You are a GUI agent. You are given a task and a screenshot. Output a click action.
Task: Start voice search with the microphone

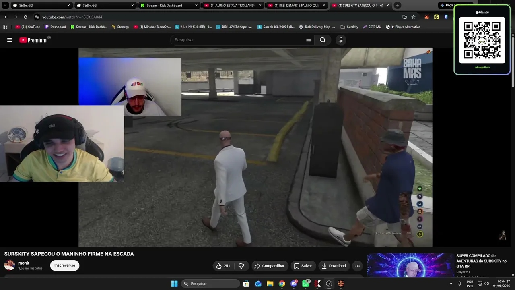pos(341,40)
